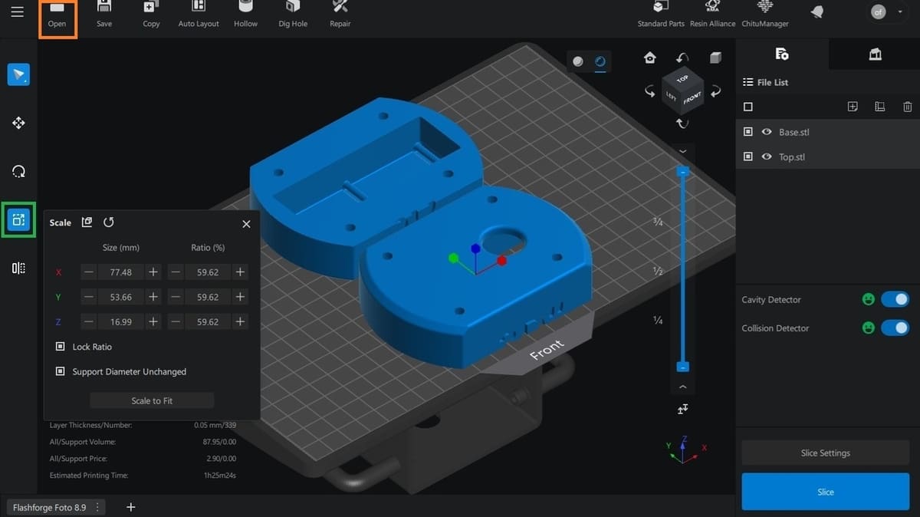Click the TOP face of view cube
Image resolution: width=920 pixels, height=517 pixels.
pyautogui.click(x=682, y=78)
